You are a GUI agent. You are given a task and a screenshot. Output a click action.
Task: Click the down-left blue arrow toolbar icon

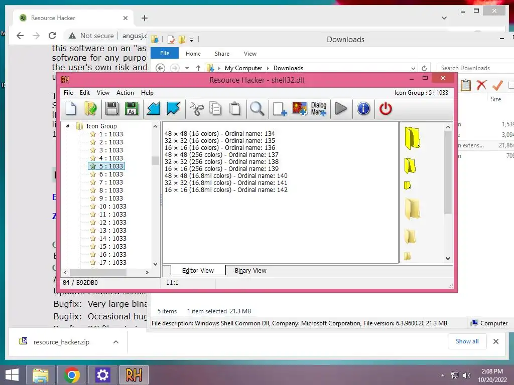coord(154,109)
